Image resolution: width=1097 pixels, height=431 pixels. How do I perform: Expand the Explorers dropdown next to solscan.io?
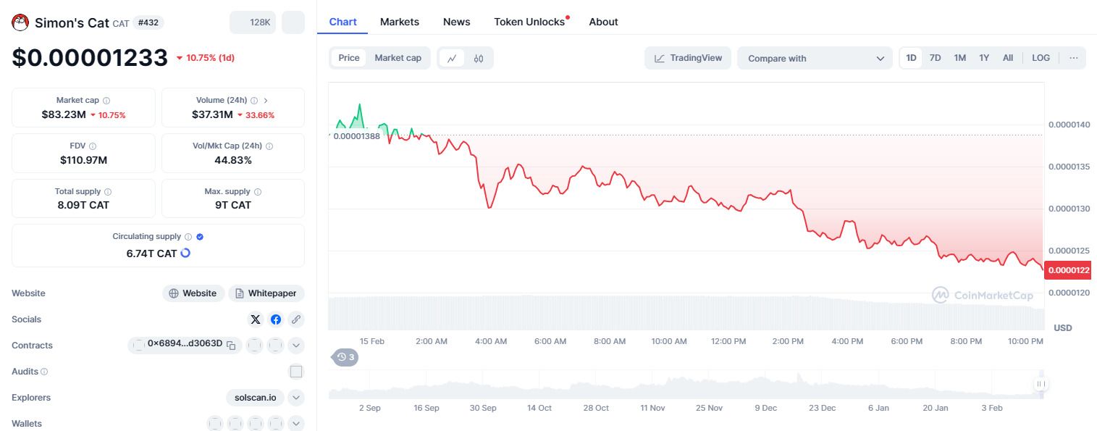coord(295,398)
